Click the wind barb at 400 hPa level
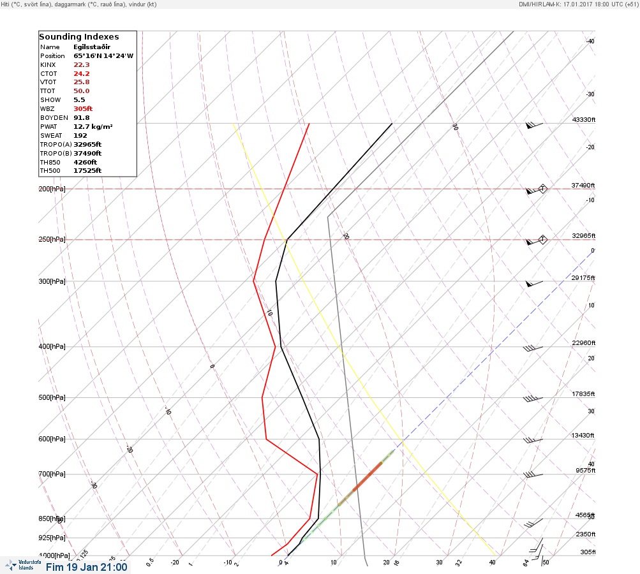640x574 pixels. pos(533,348)
